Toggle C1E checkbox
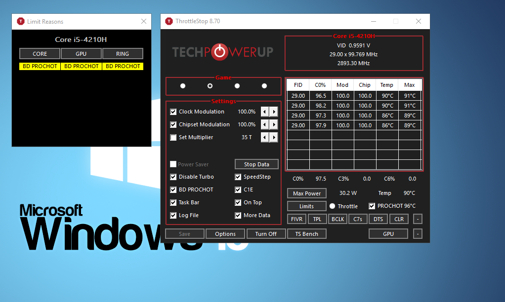Viewport: 505px width, 302px height. (x=238, y=190)
